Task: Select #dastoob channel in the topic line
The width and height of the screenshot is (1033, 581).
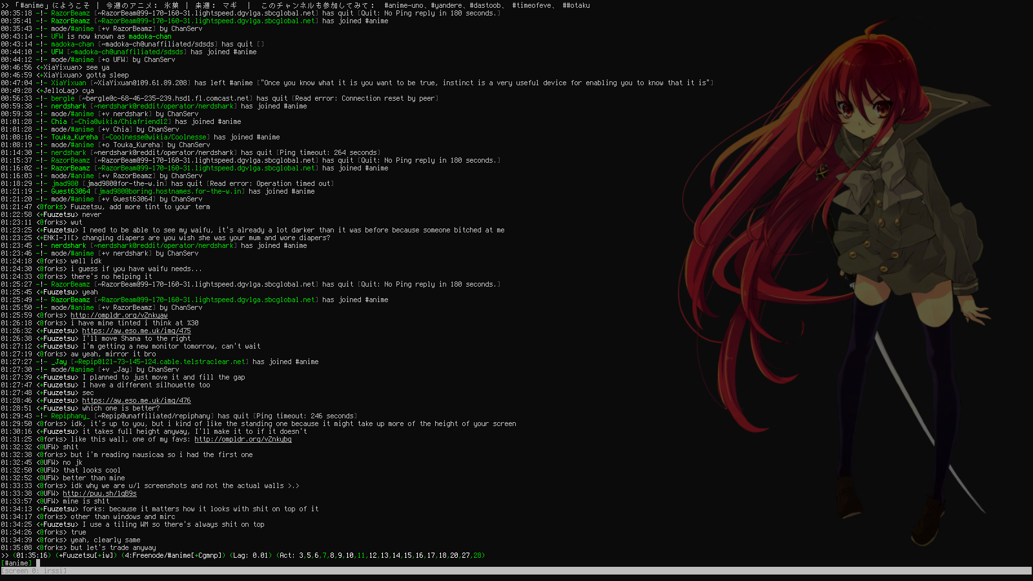Action: [485, 6]
